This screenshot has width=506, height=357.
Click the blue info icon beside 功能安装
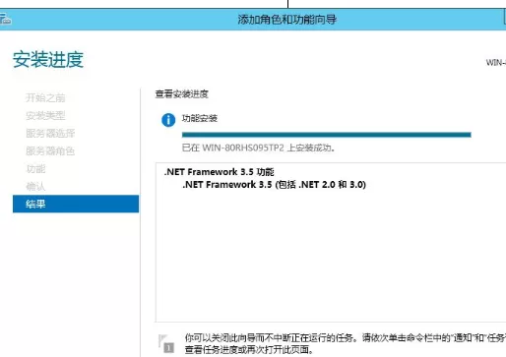point(168,120)
